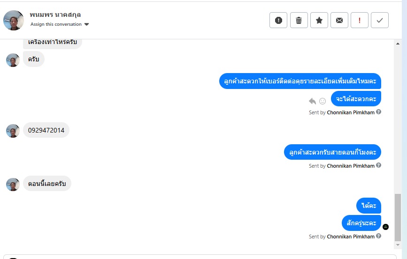Flag conversation with the red exclamation

360,20
